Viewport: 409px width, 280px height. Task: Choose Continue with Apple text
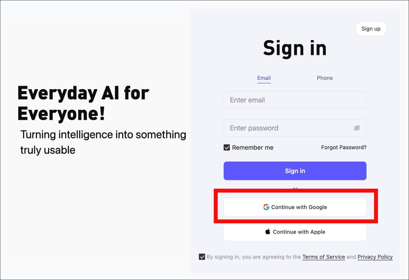[x=299, y=232]
